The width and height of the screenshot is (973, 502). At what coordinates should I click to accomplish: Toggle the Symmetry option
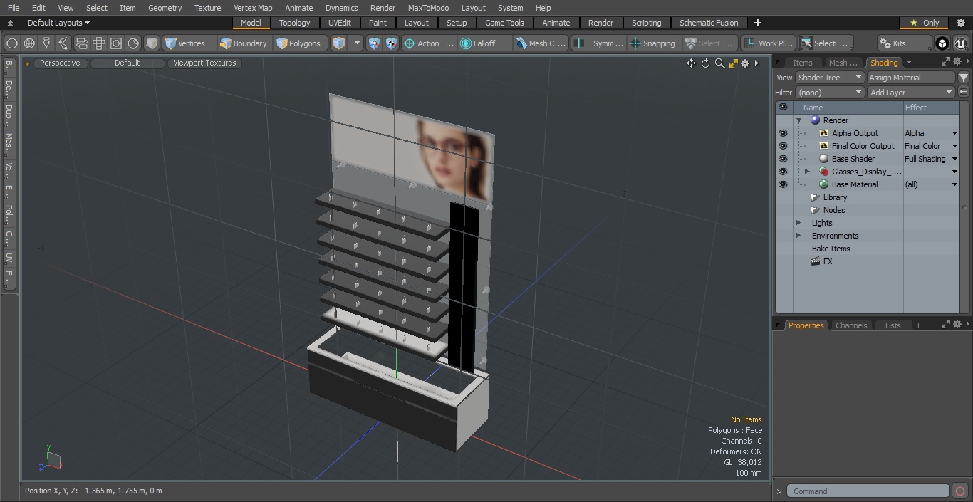tap(599, 43)
